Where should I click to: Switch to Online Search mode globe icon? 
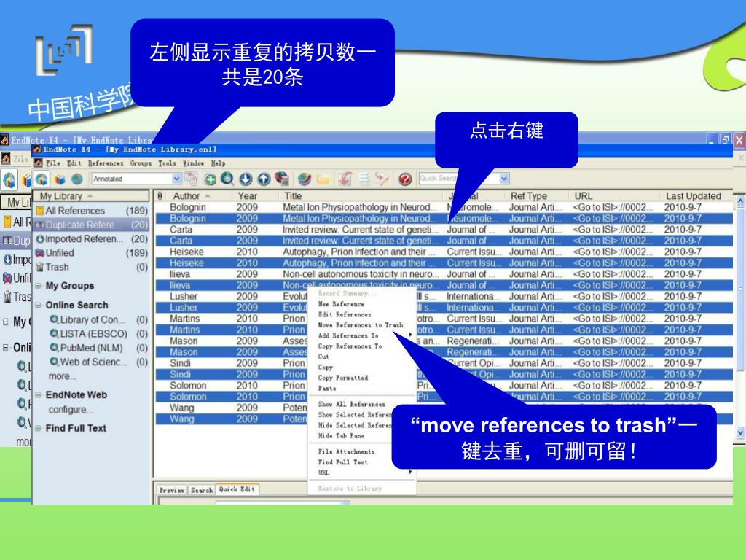(77, 179)
